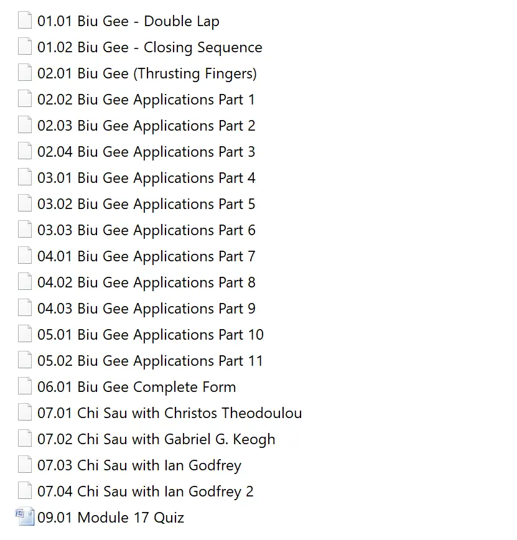Open 02.04 Biu Gee Applications Part 3

click(146, 152)
